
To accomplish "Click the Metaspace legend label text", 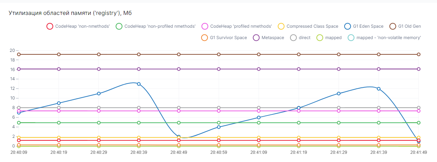I will pyautogui.click(x=273, y=38).
